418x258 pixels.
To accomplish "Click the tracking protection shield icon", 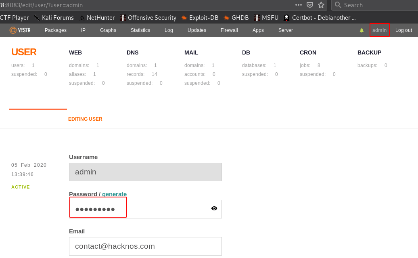I will 309,5.
